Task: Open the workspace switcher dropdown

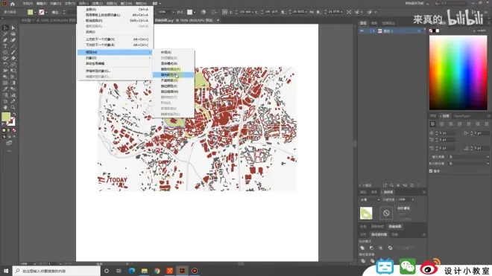Action: click(x=417, y=4)
